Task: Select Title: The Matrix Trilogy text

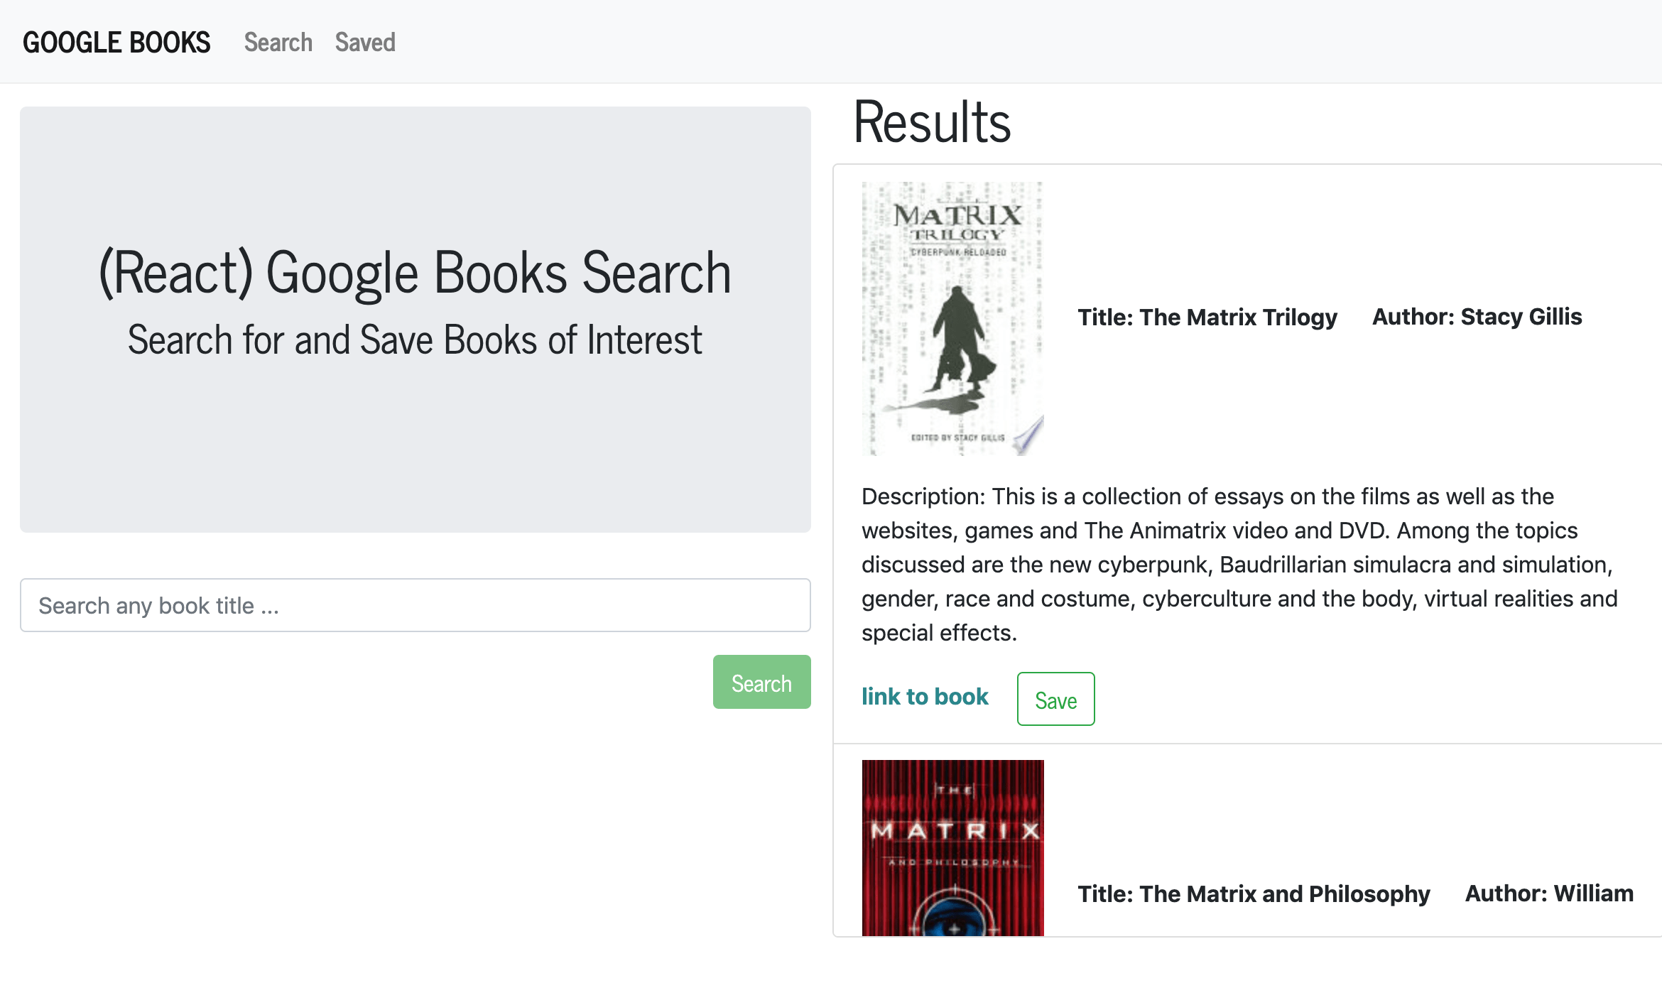Action: pyautogui.click(x=1207, y=317)
